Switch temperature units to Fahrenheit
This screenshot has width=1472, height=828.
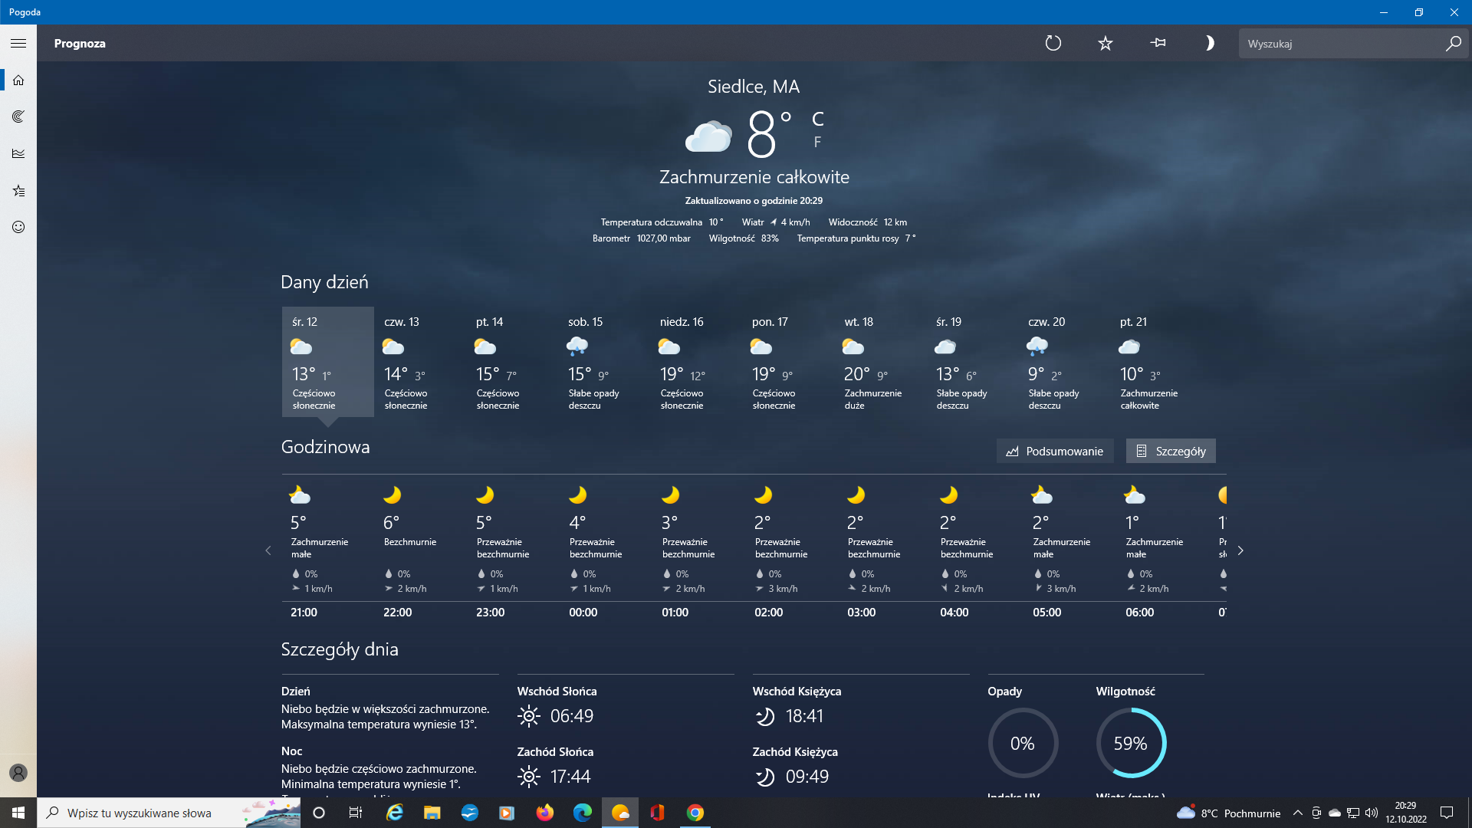(x=817, y=142)
